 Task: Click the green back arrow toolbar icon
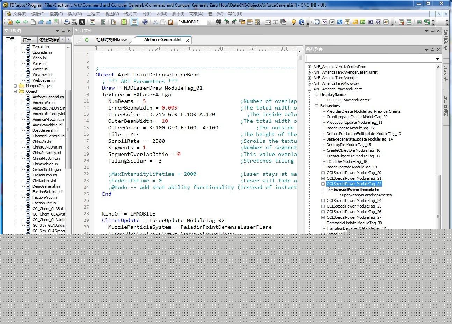[x=17, y=22]
